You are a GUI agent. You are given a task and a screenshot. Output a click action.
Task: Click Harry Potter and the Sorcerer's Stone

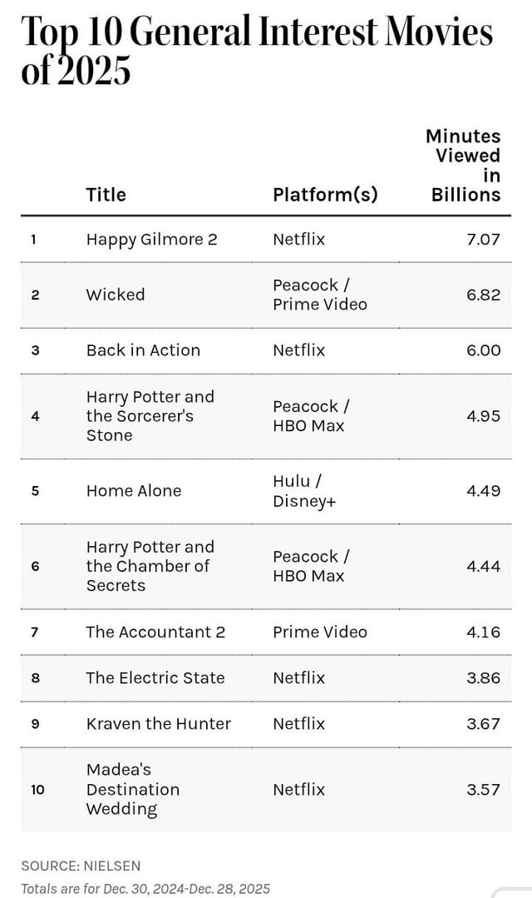click(x=150, y=416)
